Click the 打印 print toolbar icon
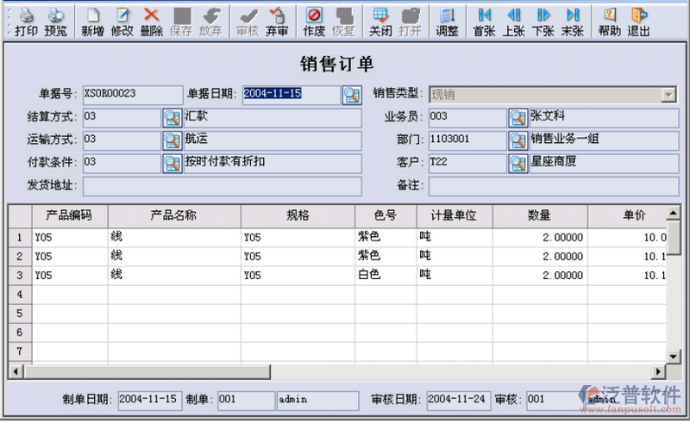The image size is (690, 423). tap(26, 22)
